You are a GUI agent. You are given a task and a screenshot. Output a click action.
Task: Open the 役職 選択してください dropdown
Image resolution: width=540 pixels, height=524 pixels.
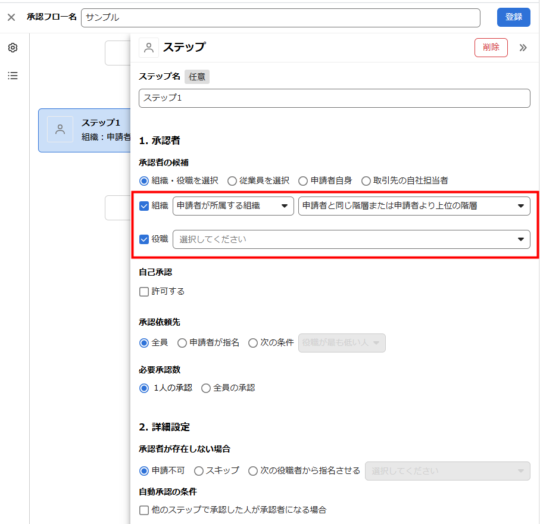pyautogui.click(x=351, y=239)
